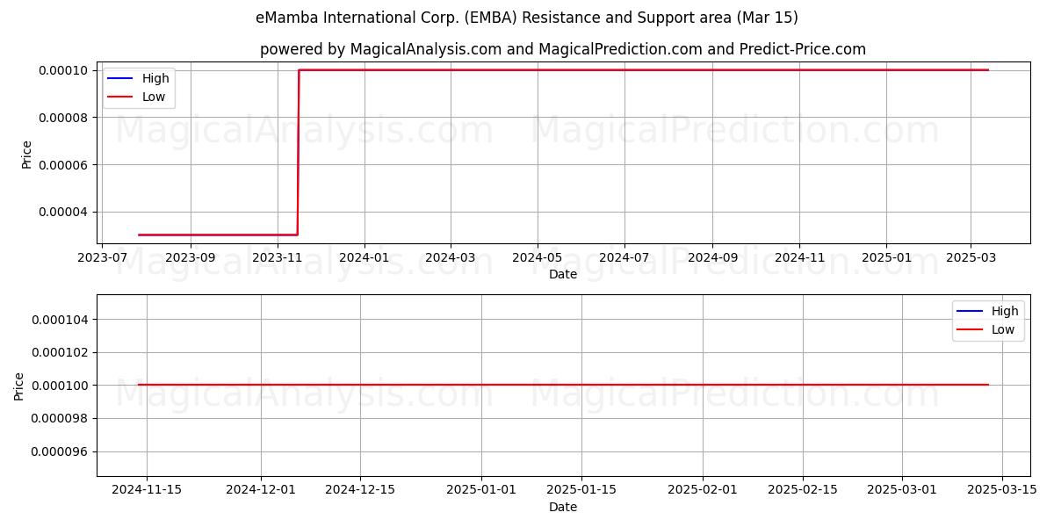Image resolution: width=1054 pixels, height=527 pixels.
Task: Click the bottom chart Date axis label
Action: coord(563,507)
